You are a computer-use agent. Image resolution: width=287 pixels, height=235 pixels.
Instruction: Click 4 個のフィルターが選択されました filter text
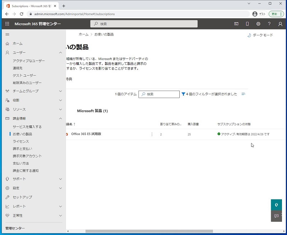coord(211,94)
